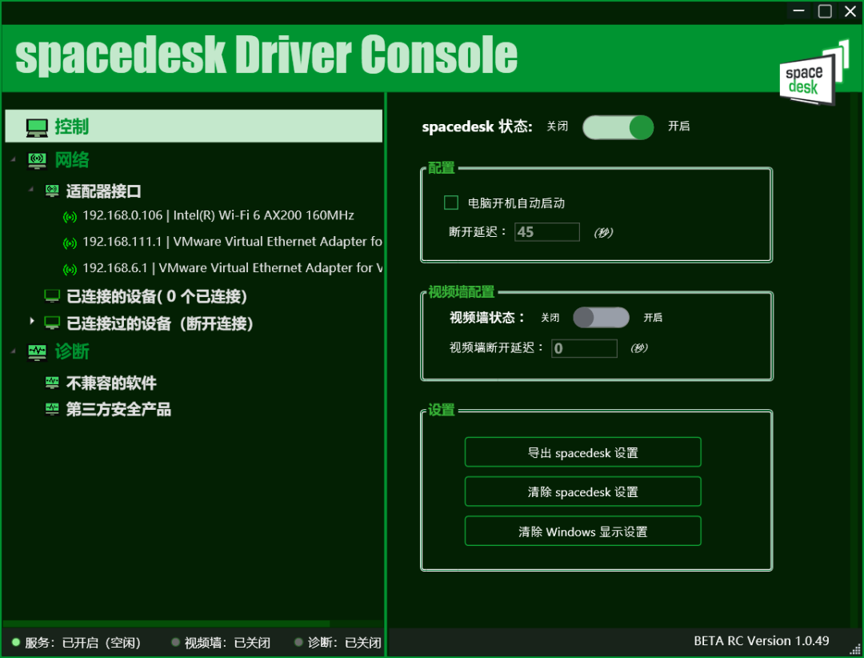Image resolution: width=864 pixels, height=658 pixels.
Task: Collapse the 诊断 tree node arrow
Action: [x=14, y=351]
